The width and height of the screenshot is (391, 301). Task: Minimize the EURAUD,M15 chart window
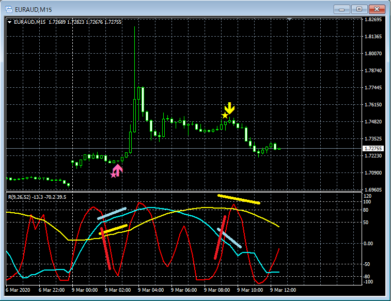tap(341, 9)
